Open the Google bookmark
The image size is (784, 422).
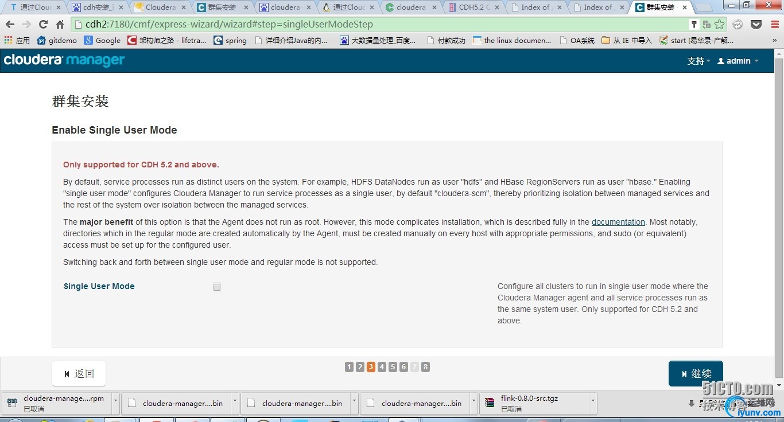(x=102, y=40)
